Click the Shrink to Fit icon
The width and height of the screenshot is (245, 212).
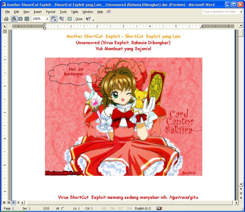[x=62, y=19]
